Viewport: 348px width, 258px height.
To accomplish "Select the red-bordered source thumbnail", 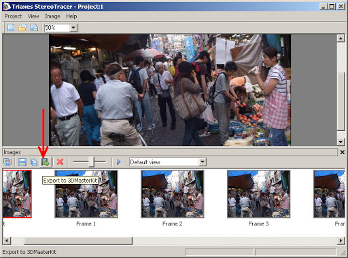I will 17,194.
